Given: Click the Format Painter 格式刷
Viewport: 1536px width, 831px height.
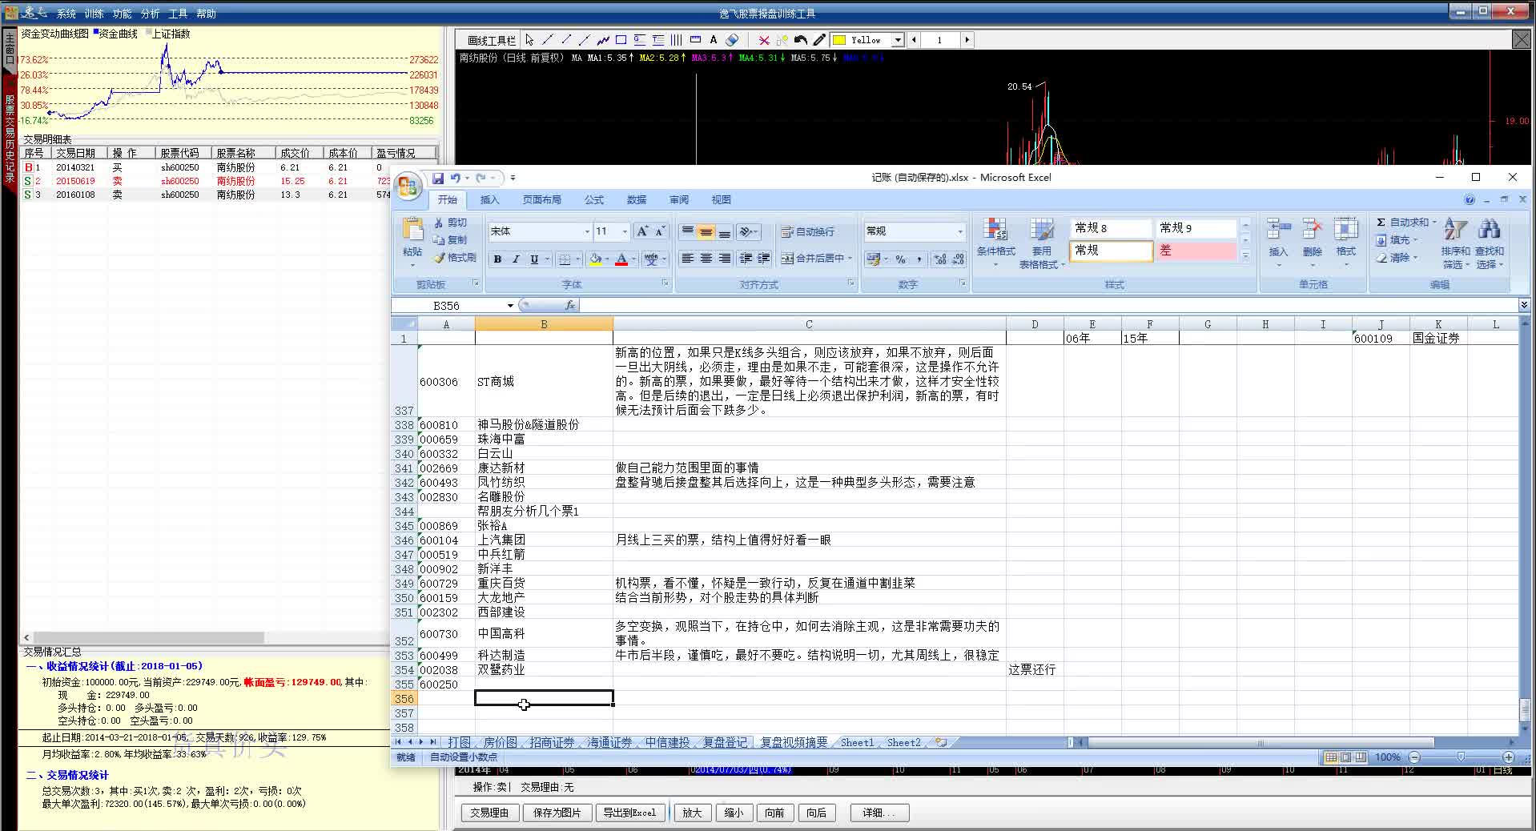Looking at the screenshot, I should click(455, 258).
